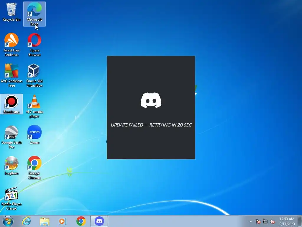Image resolution: width=302 pixels, height=227 pixels.
Task: Open the network status tray icon
Action: 265,221
